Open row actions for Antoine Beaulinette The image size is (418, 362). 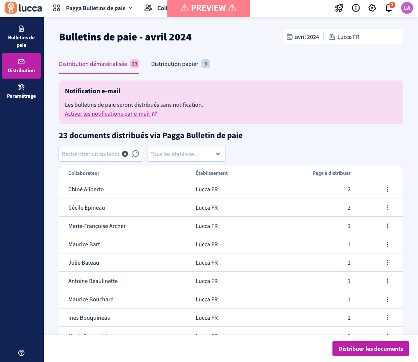387,281
